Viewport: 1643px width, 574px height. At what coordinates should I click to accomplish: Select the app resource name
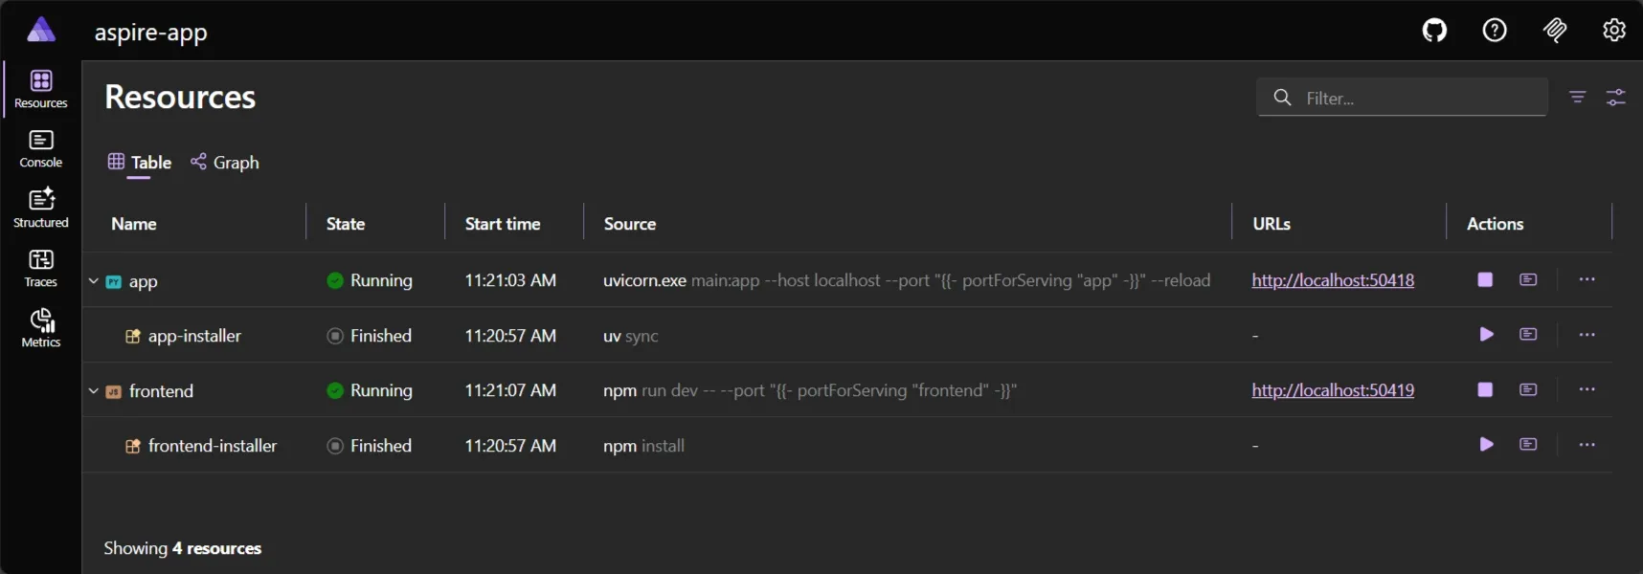point(144,281)
